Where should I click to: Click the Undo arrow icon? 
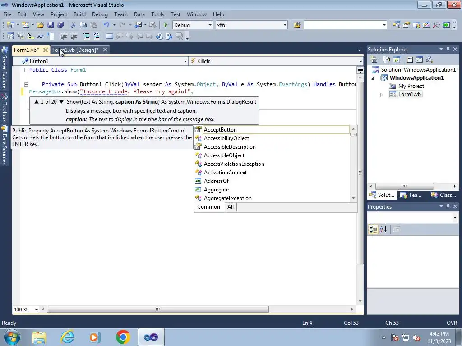(106, 25)
